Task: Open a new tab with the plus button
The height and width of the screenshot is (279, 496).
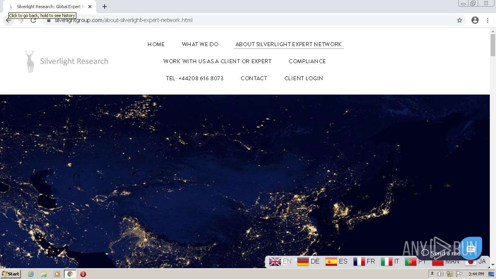Action: pyautogui.click(x=105, y=7)
